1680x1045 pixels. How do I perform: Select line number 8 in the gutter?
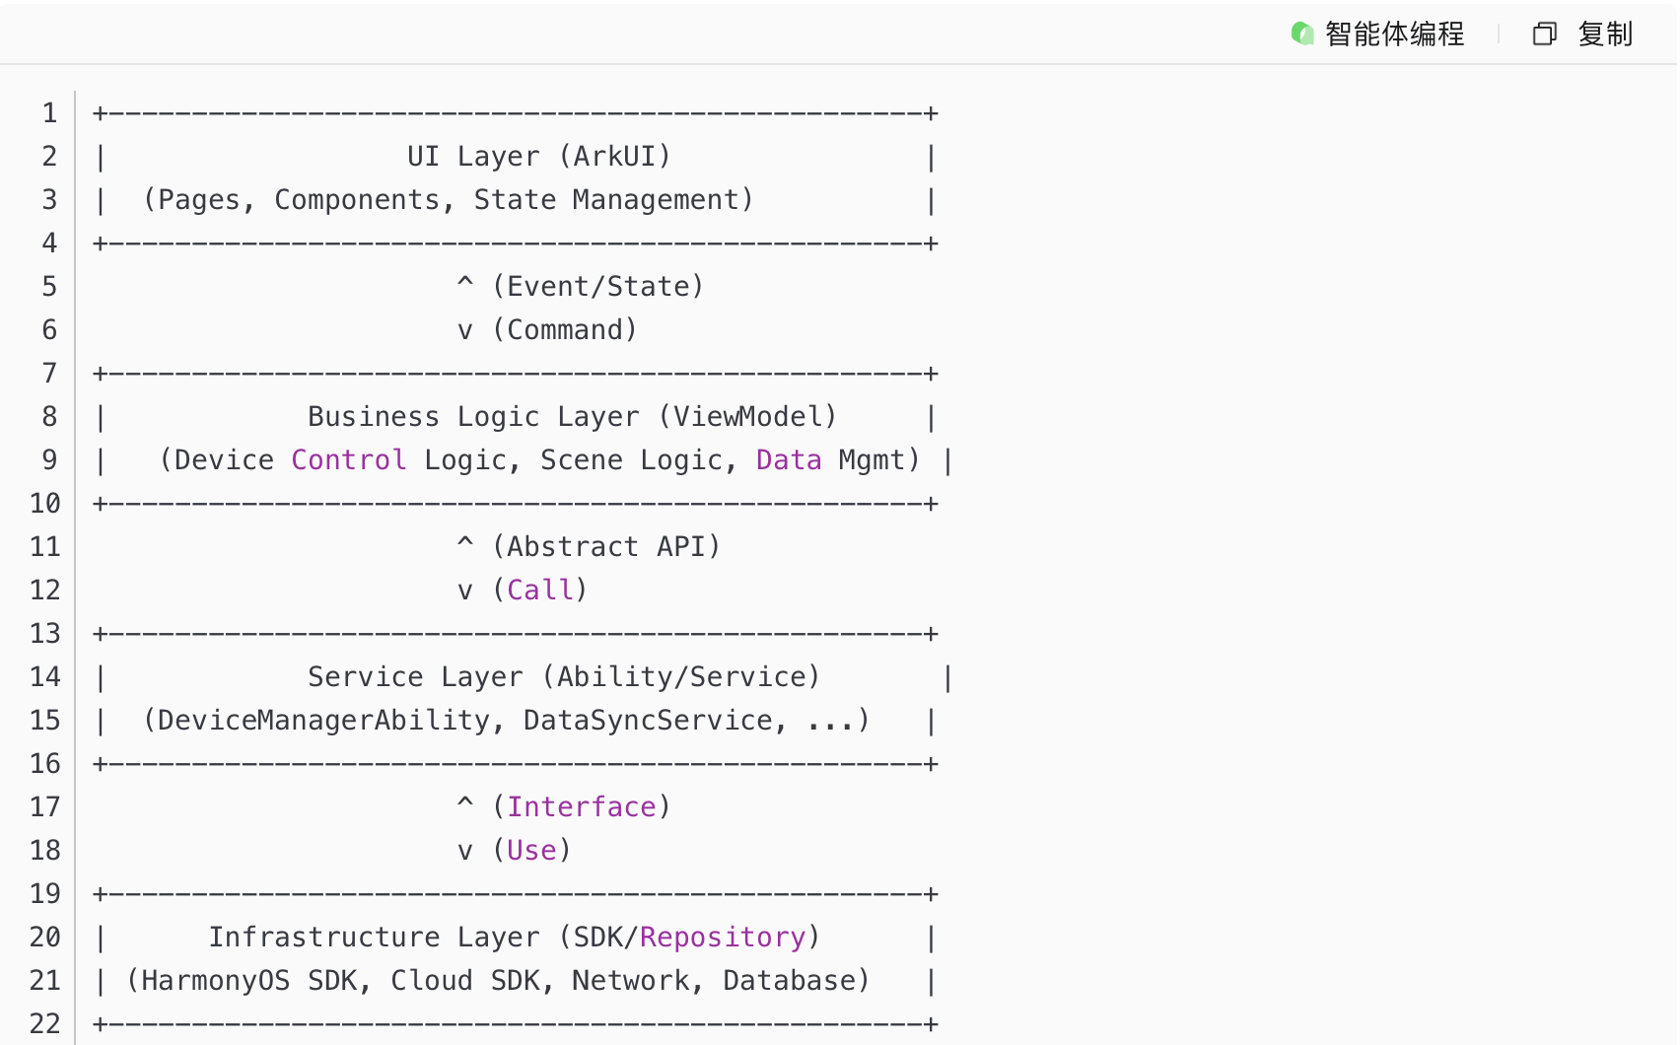(x=49, y=417)
